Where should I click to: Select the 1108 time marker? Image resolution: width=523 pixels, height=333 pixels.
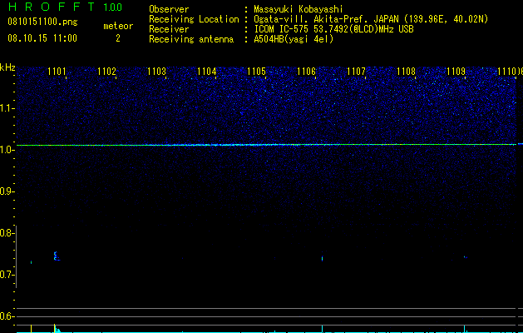tap(406, 72)
